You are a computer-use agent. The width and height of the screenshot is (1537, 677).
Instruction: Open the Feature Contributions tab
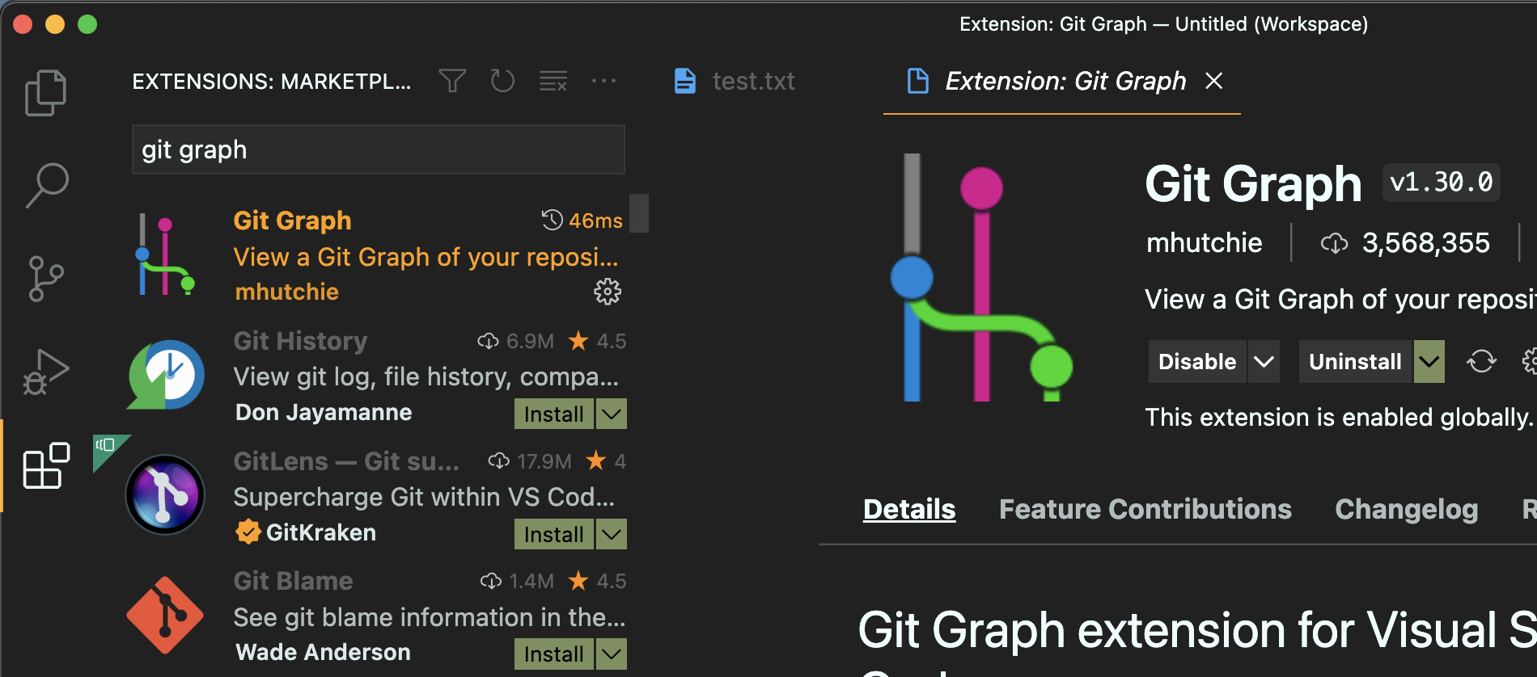[1145, 509]
